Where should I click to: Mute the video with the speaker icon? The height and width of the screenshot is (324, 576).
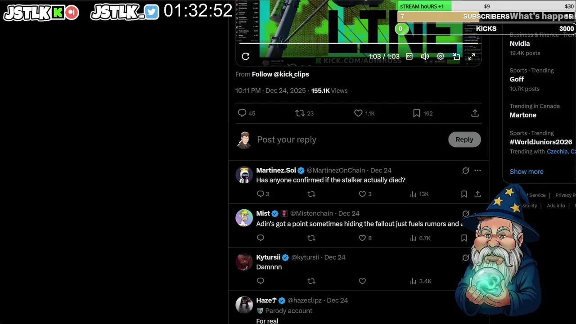(x=425, y=56)
